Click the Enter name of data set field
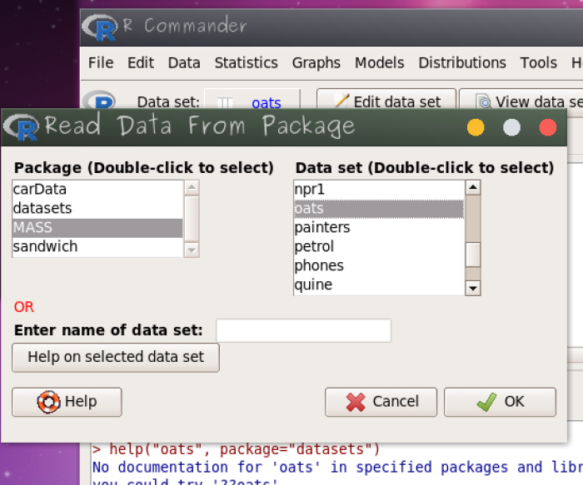This screenshot has height=485, width=583. (303, 330)
